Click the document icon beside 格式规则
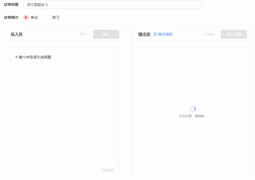The height and width of the screenshot is (180, 255). (155, 34)
